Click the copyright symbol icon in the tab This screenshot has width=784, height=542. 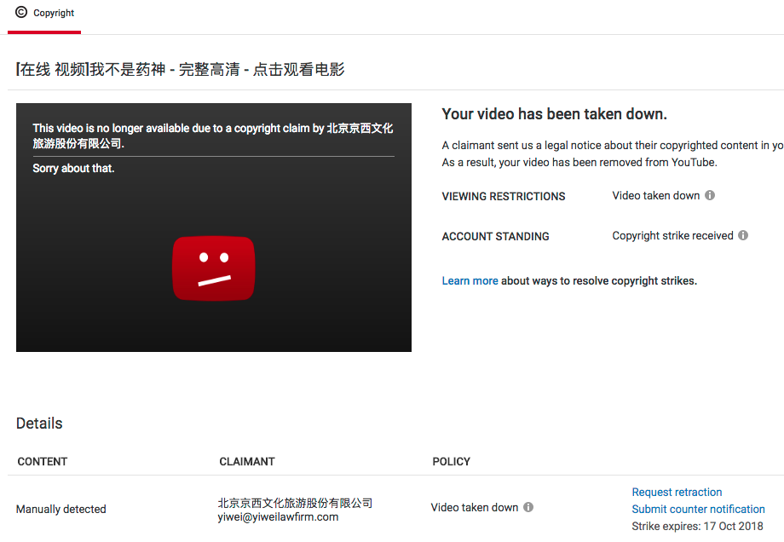pos(21,13)
